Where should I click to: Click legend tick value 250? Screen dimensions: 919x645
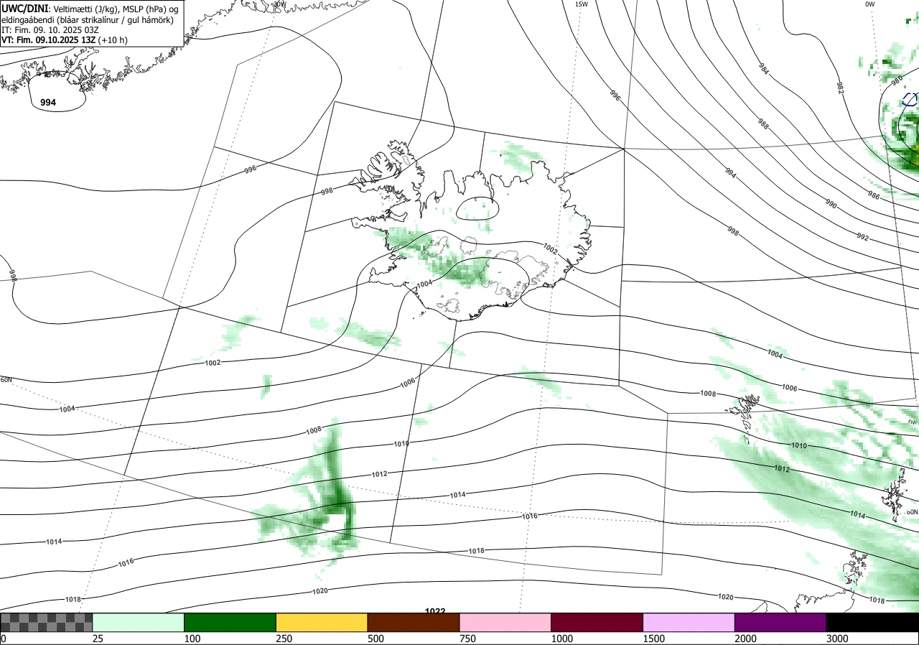tap(284, 639)
